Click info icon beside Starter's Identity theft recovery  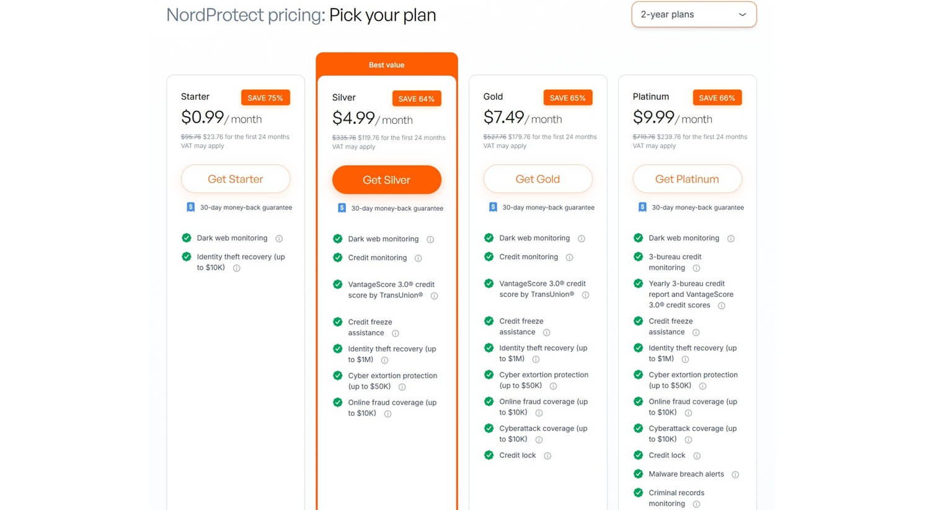(236, 268)
